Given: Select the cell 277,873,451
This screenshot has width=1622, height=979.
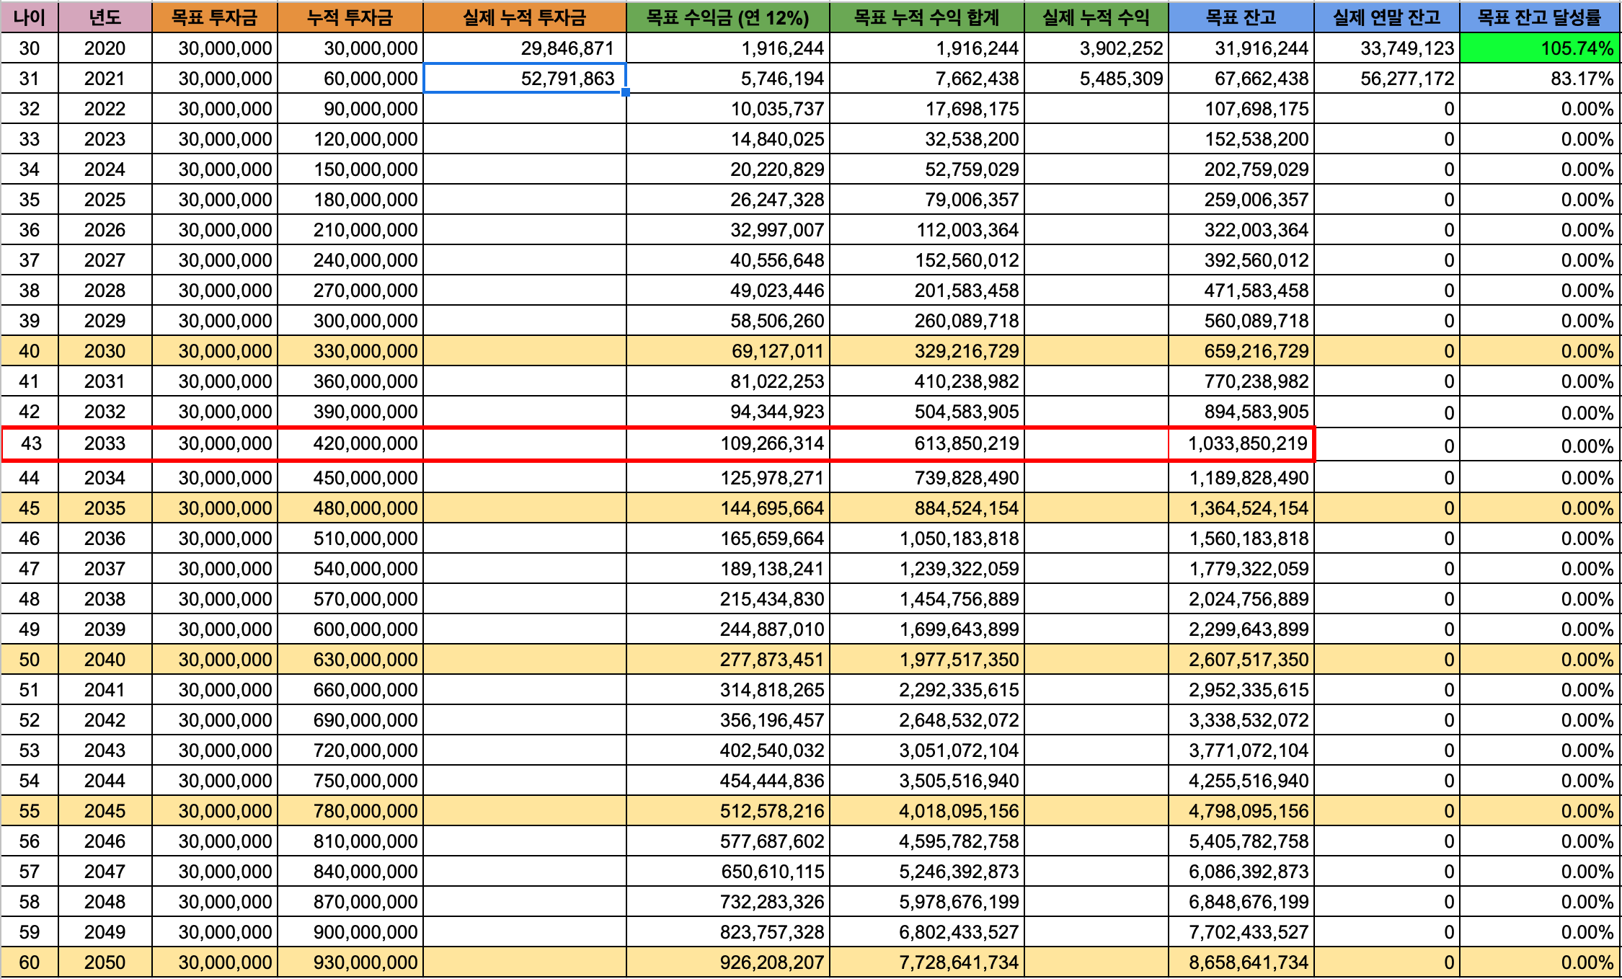Looking at the screenshot, I should (728, 660).
